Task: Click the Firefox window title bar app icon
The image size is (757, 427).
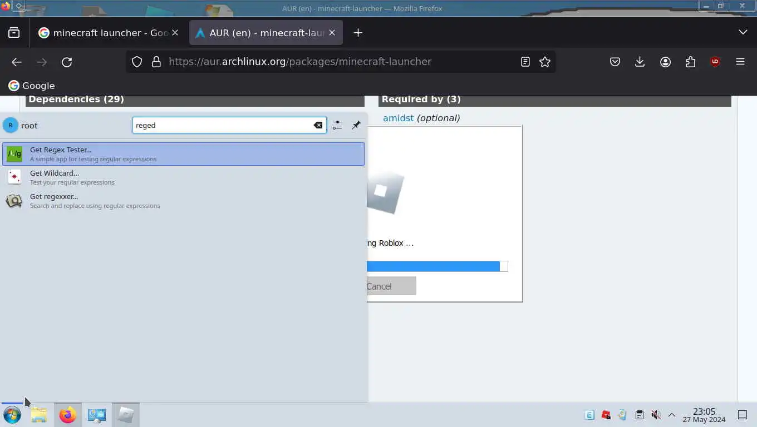Action: coord(6,6)
